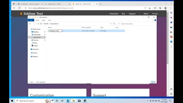This screenshot has width=183, height=103.
Task: Open address bar history dropdown in Explorer
Action: (x=111, y=24)
